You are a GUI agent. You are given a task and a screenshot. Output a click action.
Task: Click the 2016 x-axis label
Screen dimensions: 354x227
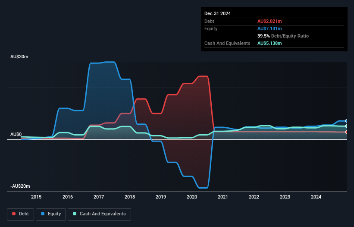point(68,197)
